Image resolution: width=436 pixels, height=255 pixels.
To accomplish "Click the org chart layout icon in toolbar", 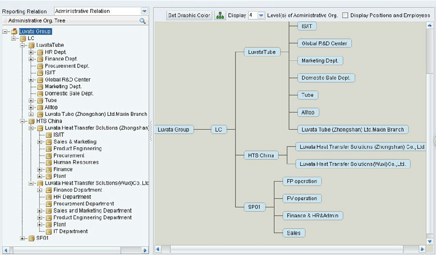I will [x=220, y=15].
